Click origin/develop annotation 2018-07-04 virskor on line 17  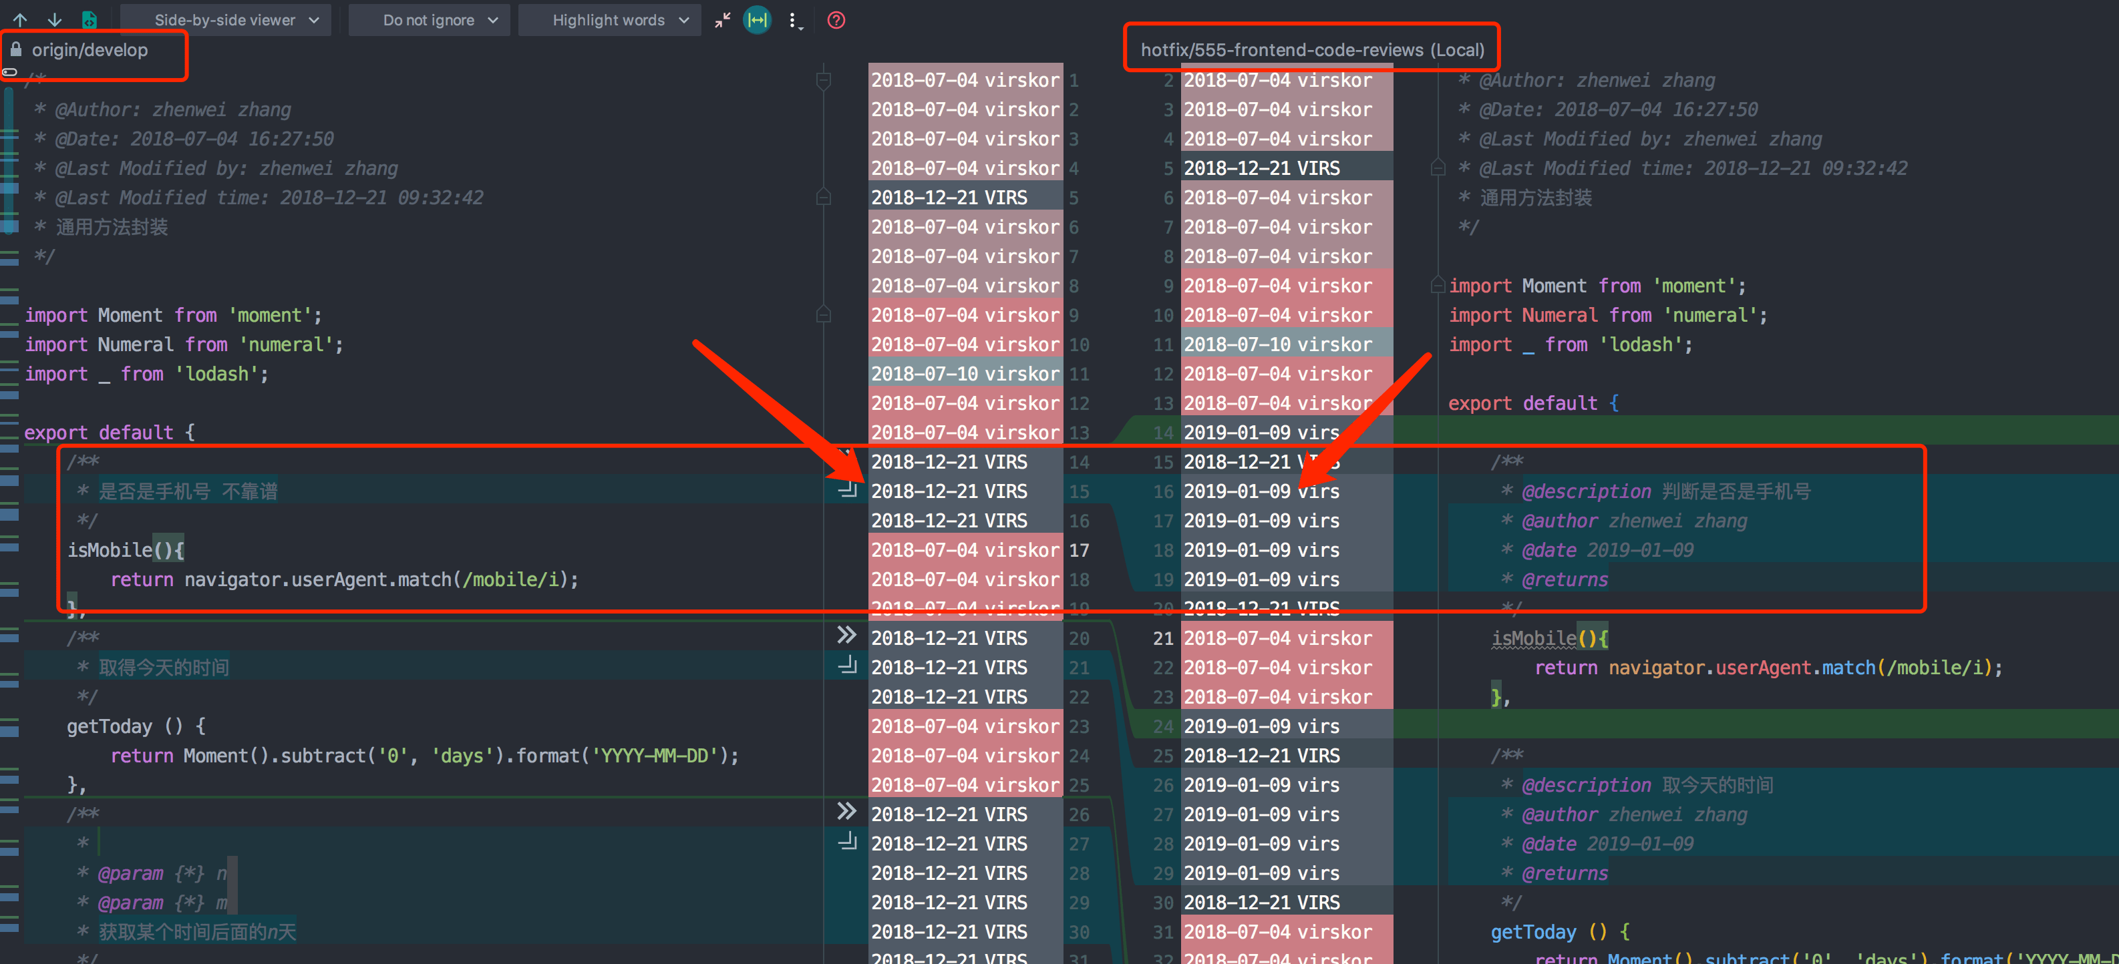[966, 550]
